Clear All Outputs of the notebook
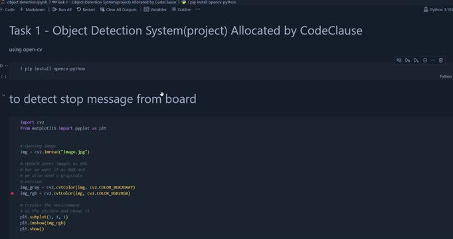The image size is (453, 239). [118, 9]
